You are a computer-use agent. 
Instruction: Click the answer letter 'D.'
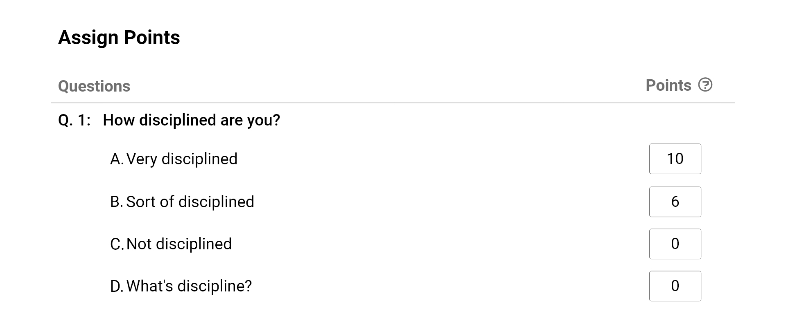pyautogui.click(x=117, y=286)
